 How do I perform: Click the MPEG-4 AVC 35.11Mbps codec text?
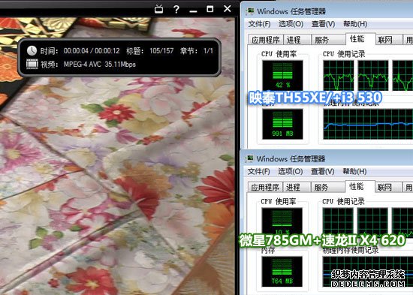click(100, 65)
